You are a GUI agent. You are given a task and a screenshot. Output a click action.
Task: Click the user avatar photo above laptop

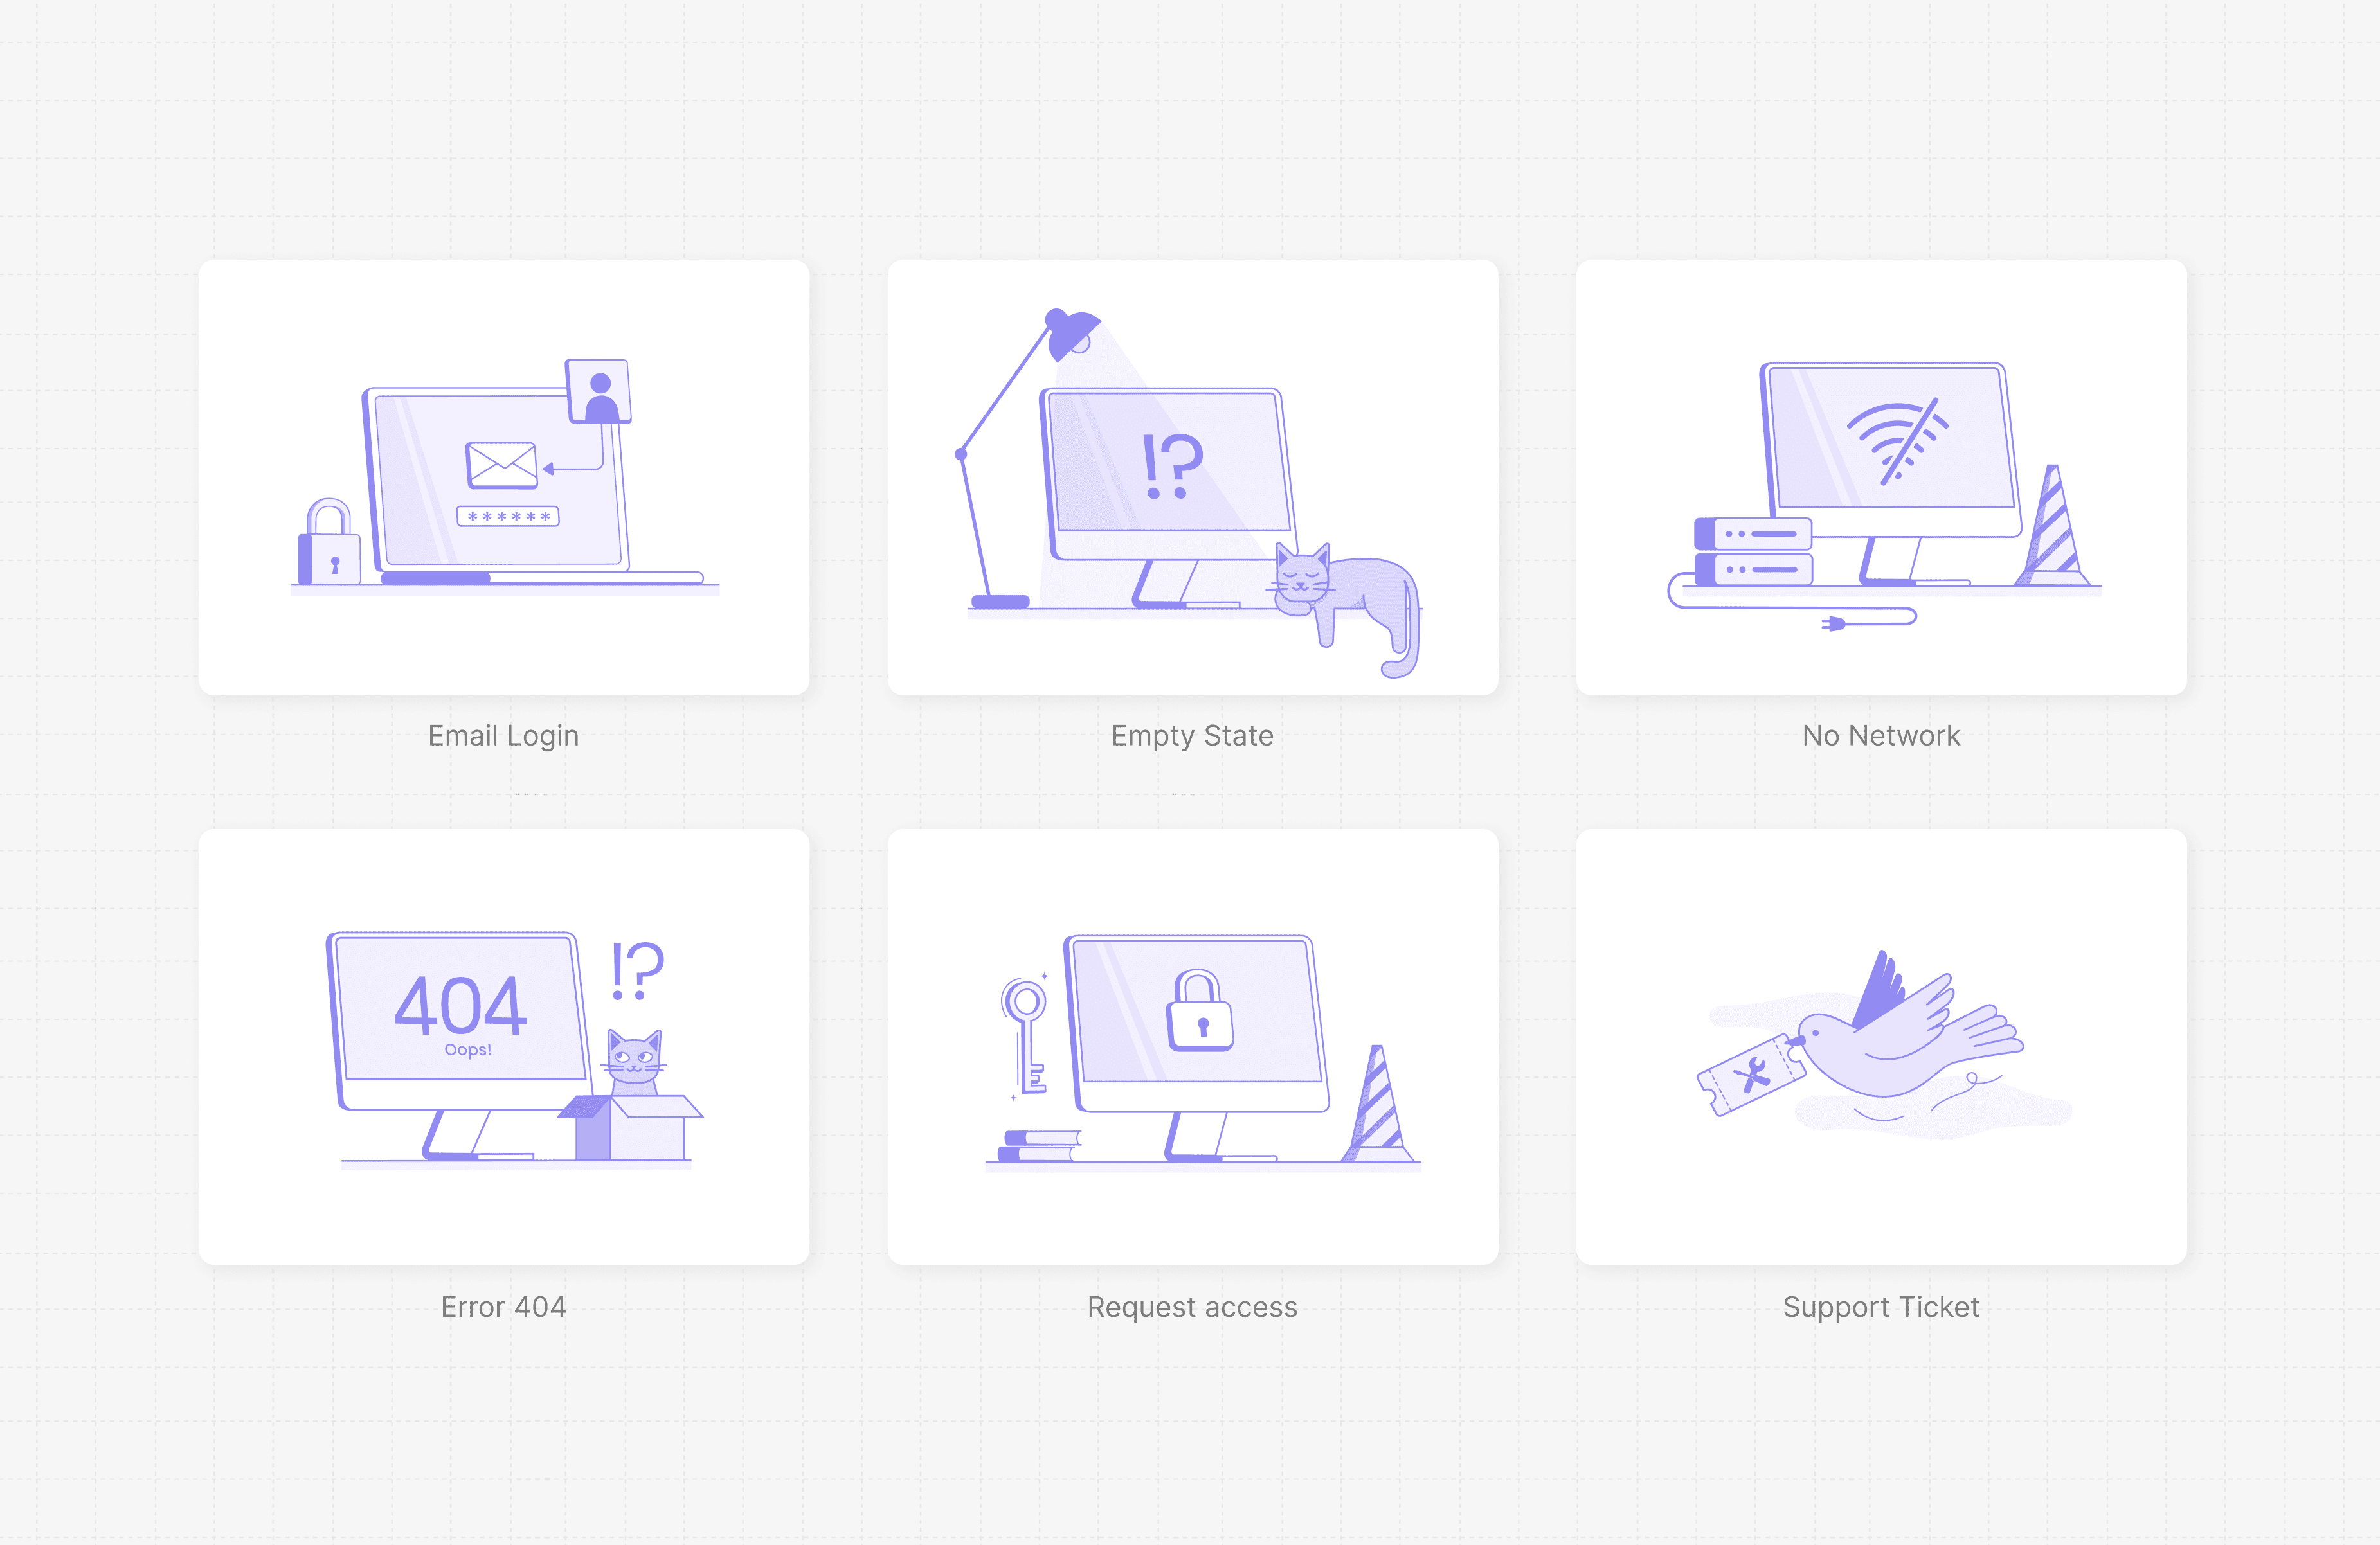599,392
